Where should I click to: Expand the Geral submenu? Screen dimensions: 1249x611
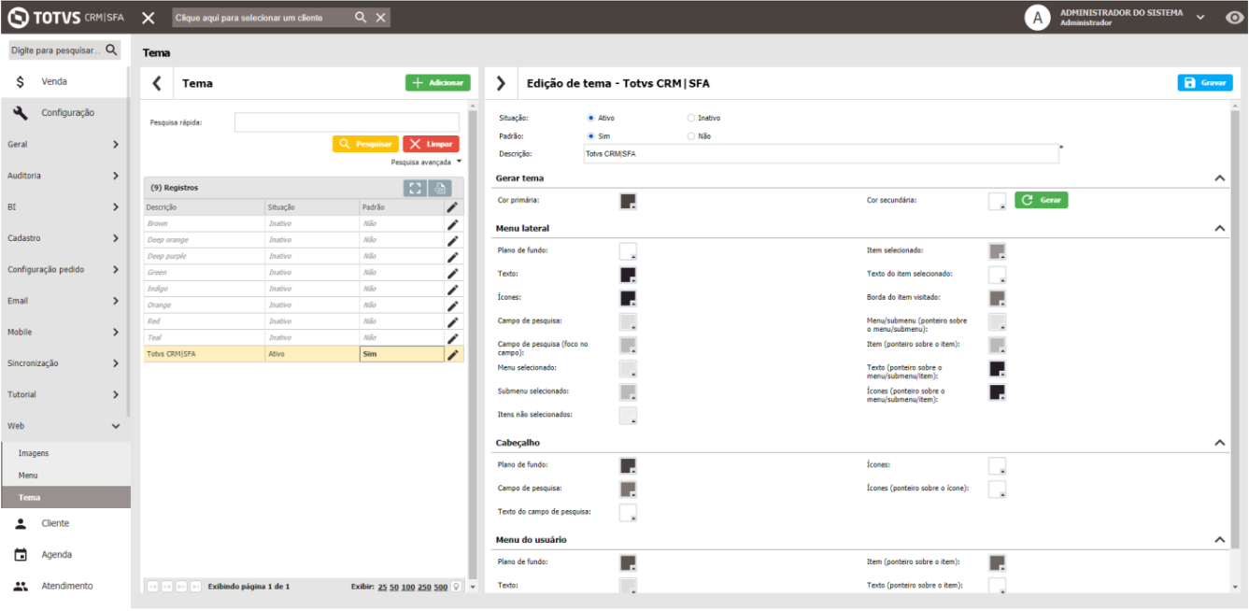coord(115,145)
